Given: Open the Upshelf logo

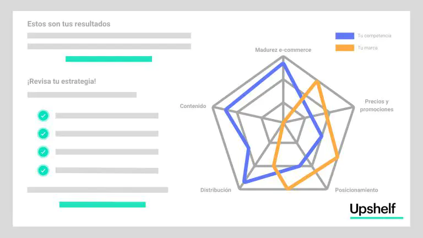Looking at the screenshot, I should (x=373, y=209).
